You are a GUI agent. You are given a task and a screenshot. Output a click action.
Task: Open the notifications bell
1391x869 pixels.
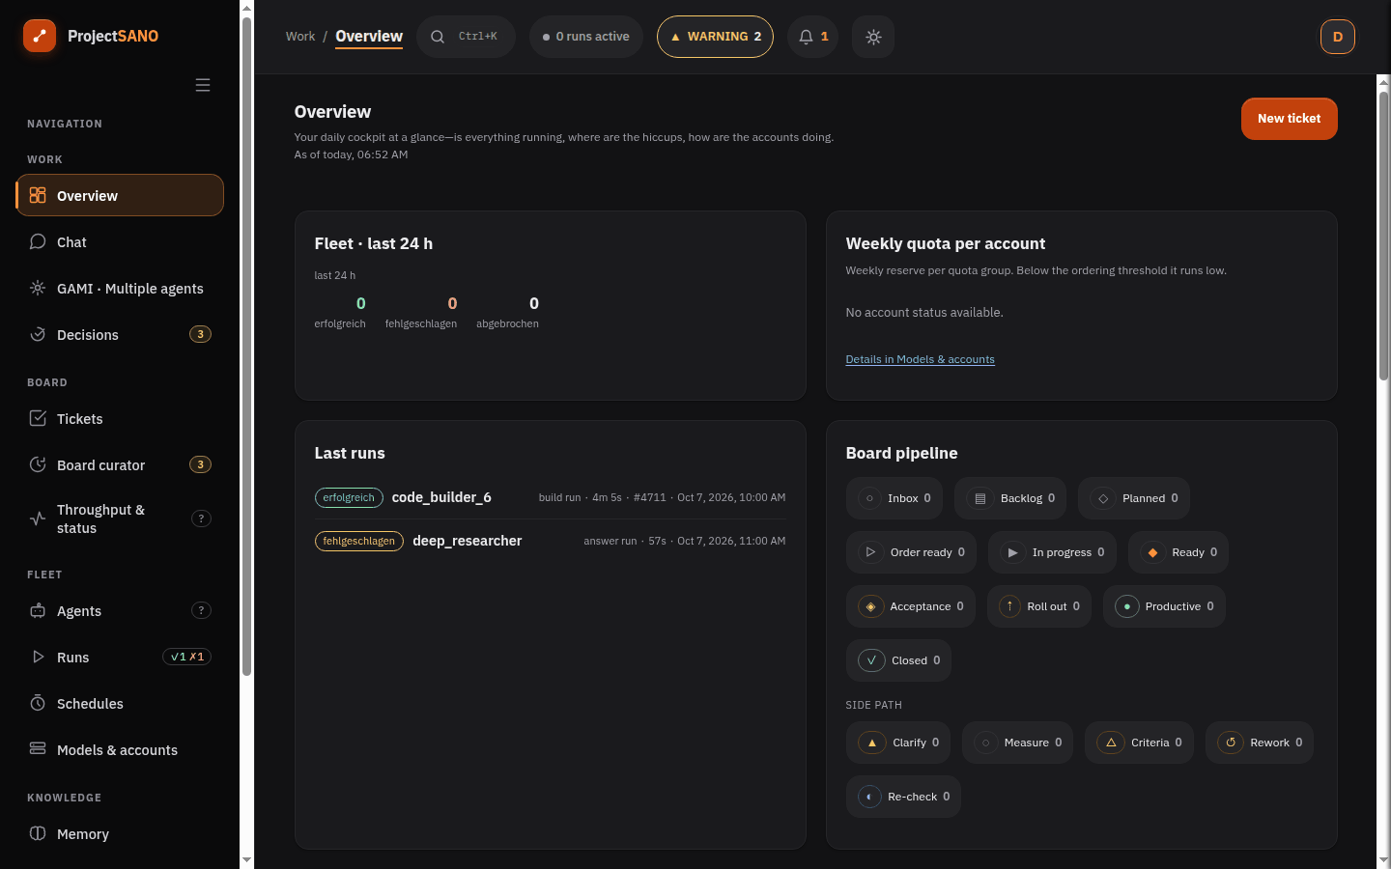(x=812, y=37)
